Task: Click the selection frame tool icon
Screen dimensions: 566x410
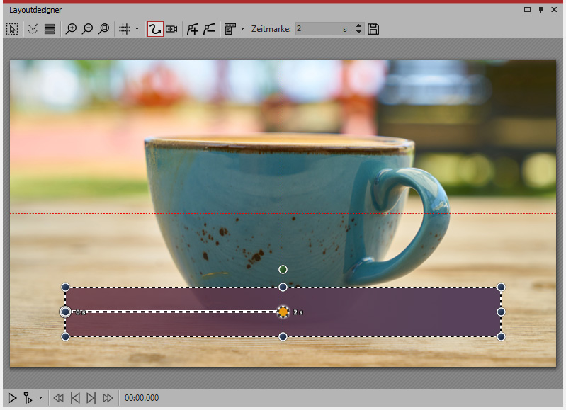Action: (x=12, y=29)
